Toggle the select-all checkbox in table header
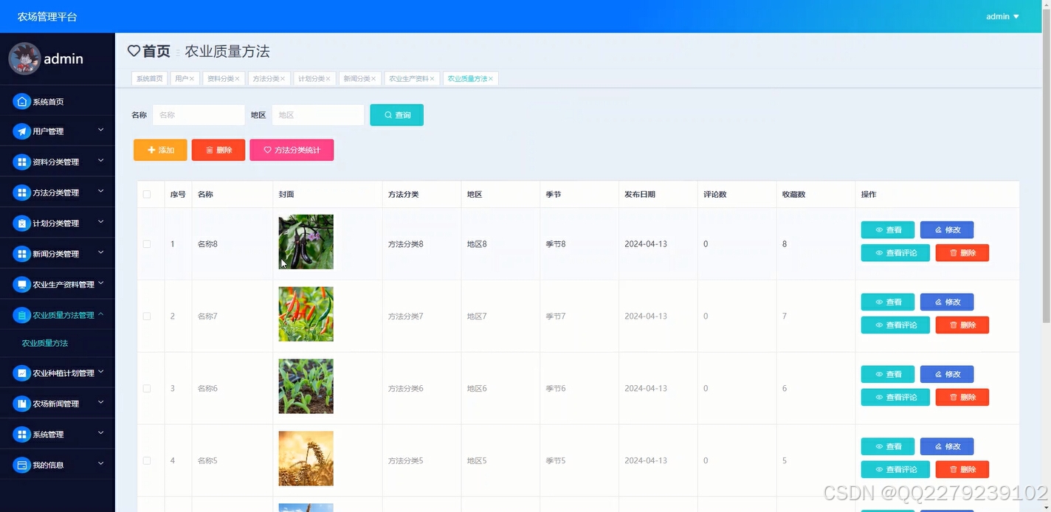 click(x=147, y=193)
